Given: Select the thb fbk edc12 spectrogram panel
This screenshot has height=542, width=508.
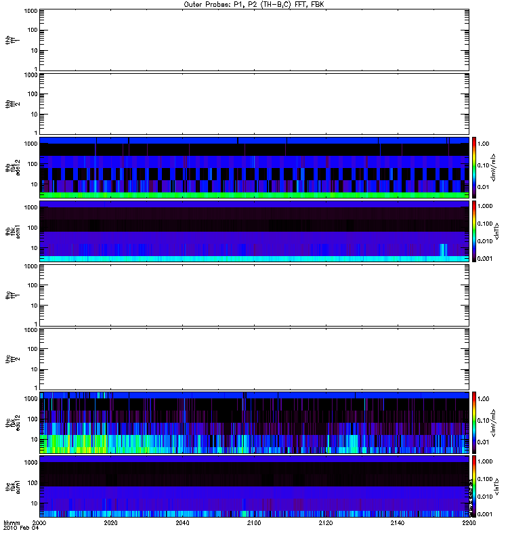Looking at the screenshot, I should pyautogui.click(x=254, y=167).
